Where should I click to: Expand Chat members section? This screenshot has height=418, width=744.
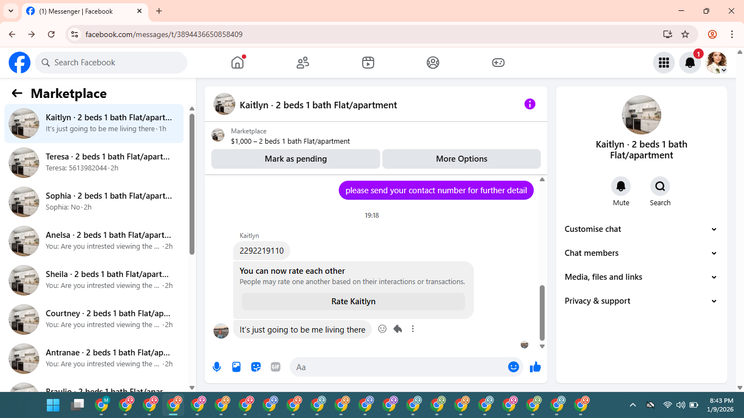pyautogui.click(x=641, y=253)
